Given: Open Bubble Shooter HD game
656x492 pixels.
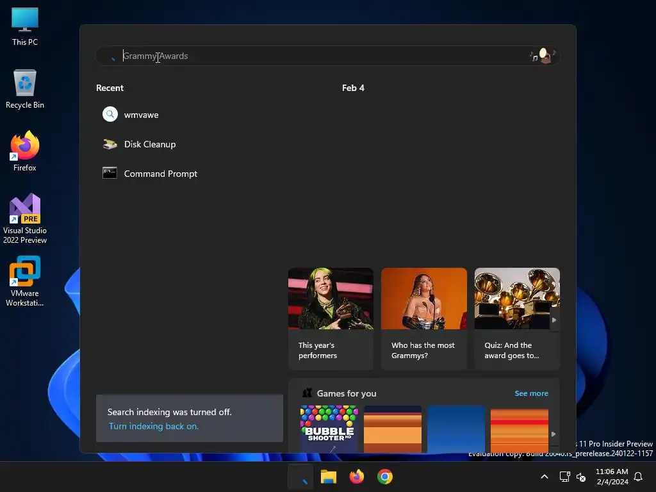Looking at the screenshot, I should [329, 429].
